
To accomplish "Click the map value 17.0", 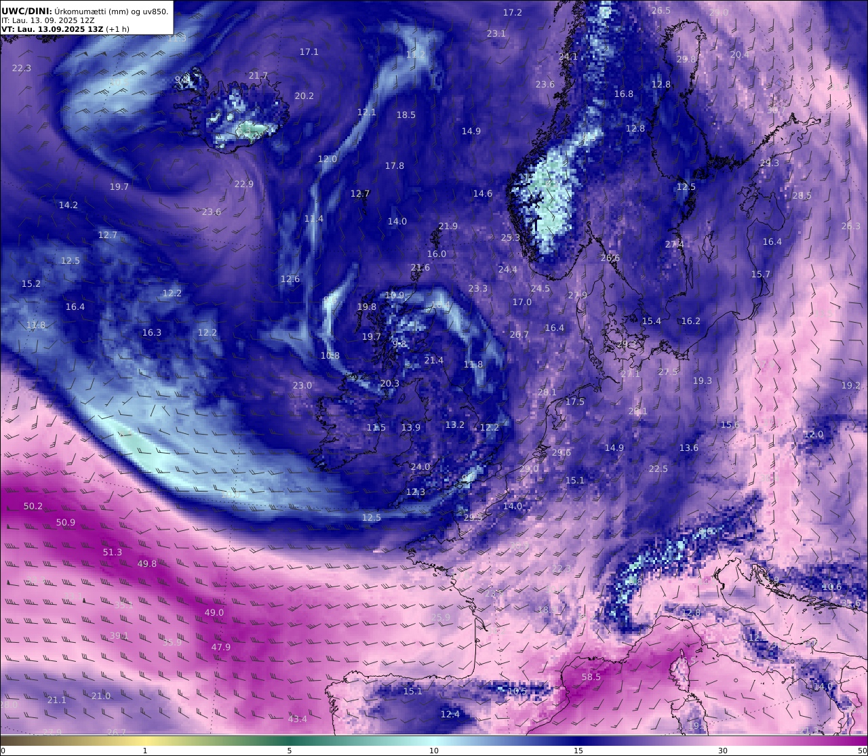I will [522, 302].
